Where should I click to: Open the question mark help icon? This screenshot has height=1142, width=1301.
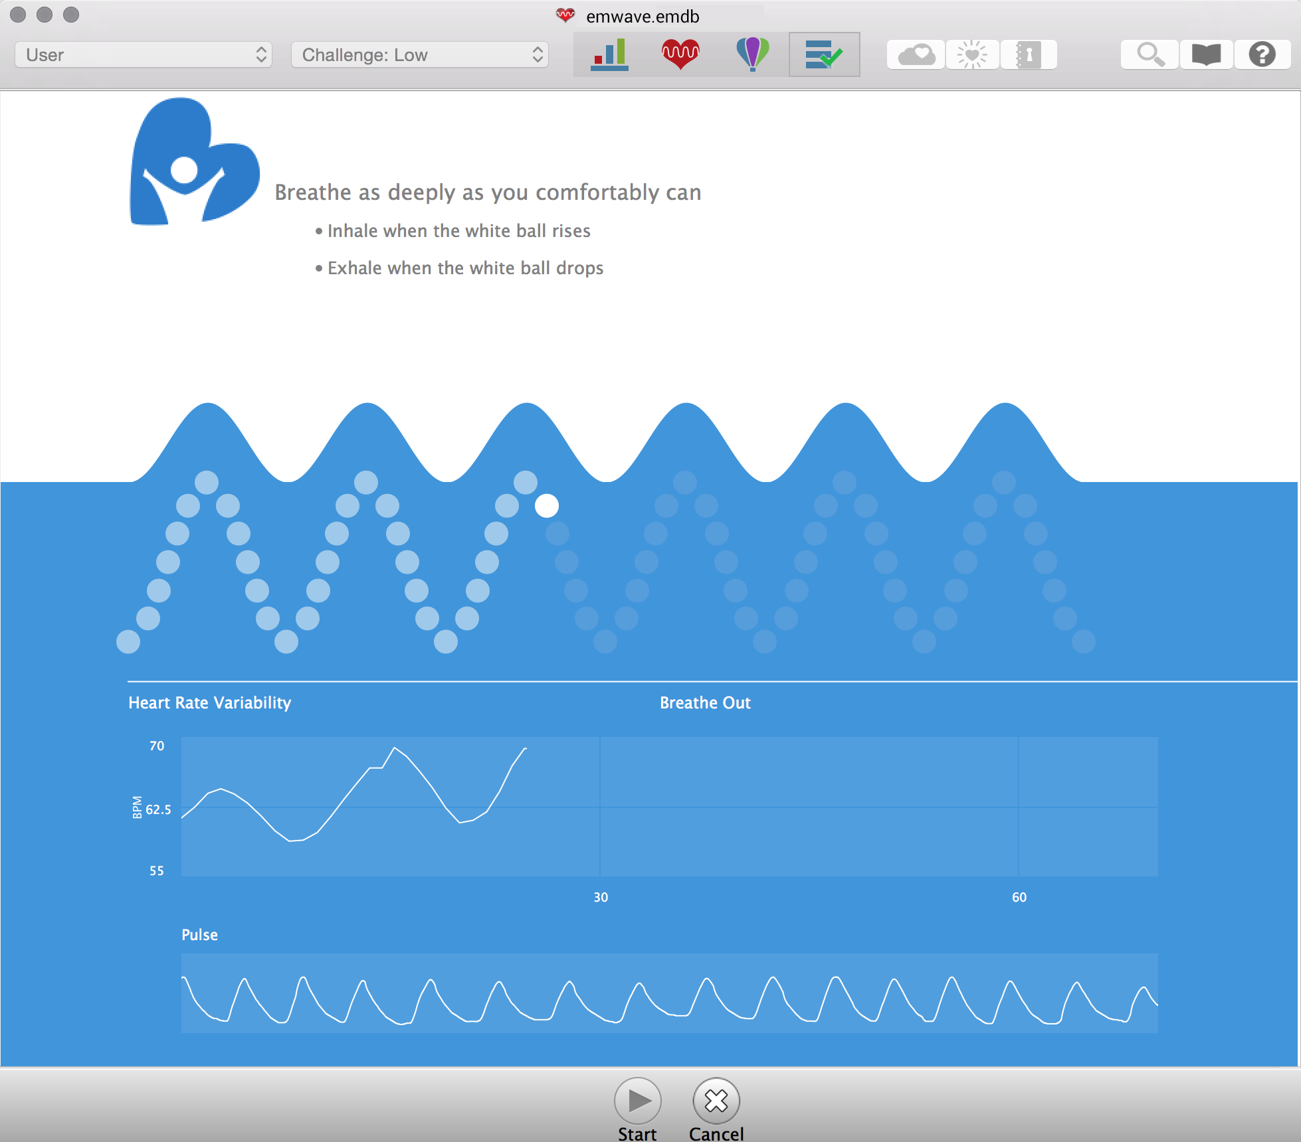(x=1262, y=54)
